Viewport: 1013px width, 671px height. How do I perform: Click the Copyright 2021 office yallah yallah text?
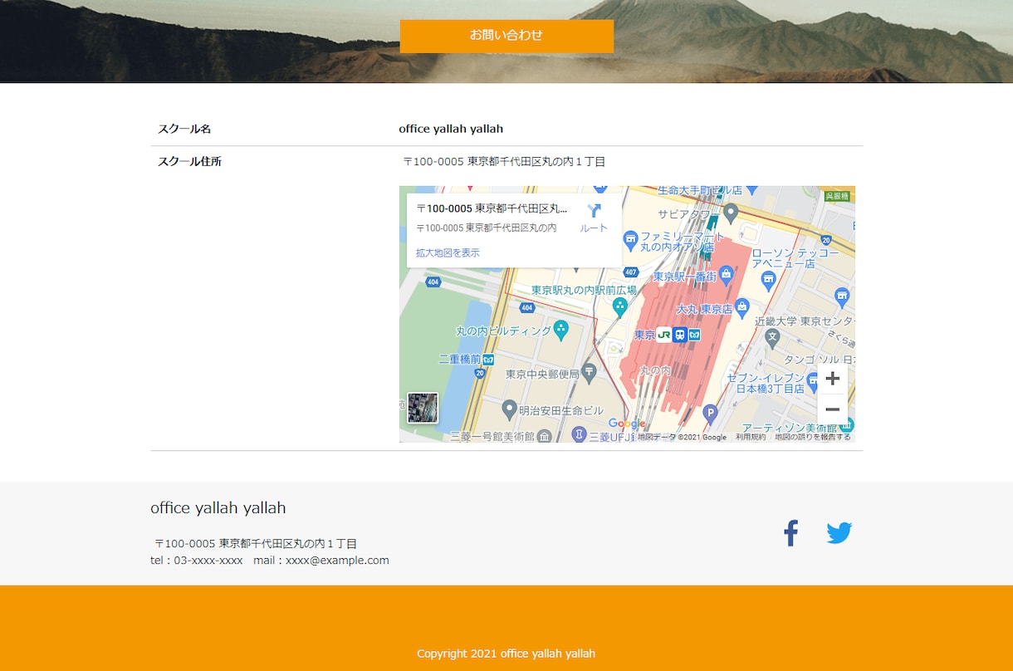[506, 654]
